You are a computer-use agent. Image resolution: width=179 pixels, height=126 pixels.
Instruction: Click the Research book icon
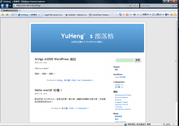[175, 15]
